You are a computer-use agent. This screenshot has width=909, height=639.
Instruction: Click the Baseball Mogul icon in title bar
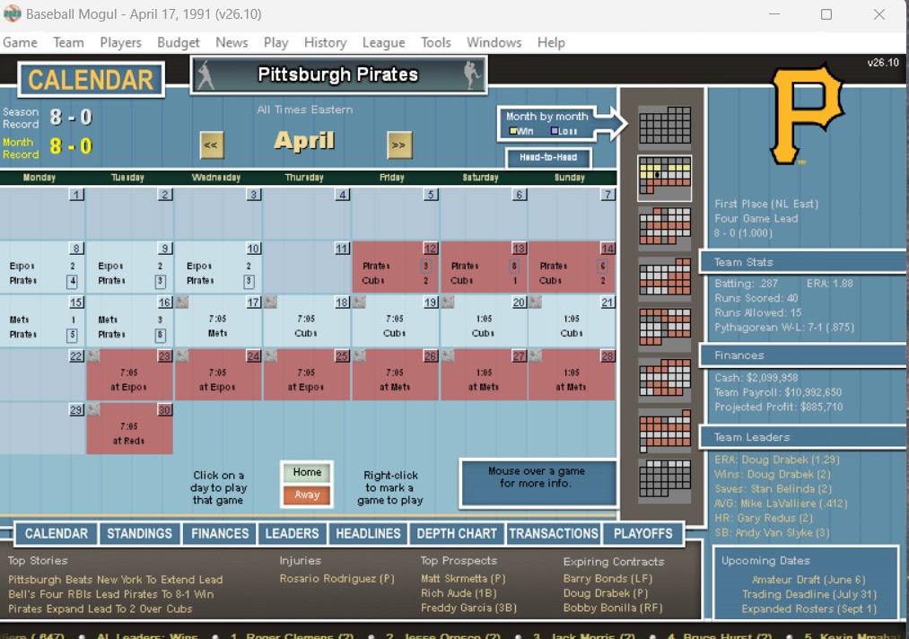pyautogui.click(x=13, y=14)
